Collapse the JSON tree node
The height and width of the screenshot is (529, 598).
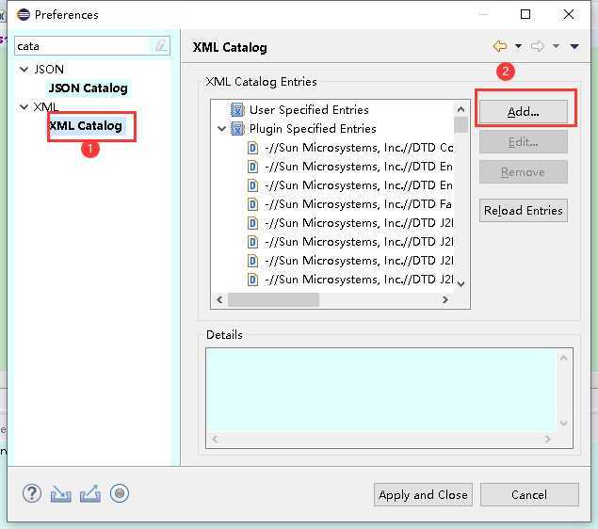[24, 70]
